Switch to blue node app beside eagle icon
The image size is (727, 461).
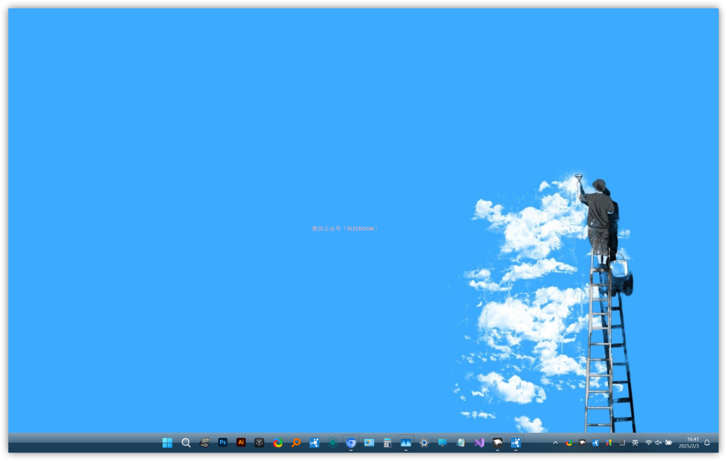(x=516, y=443)
